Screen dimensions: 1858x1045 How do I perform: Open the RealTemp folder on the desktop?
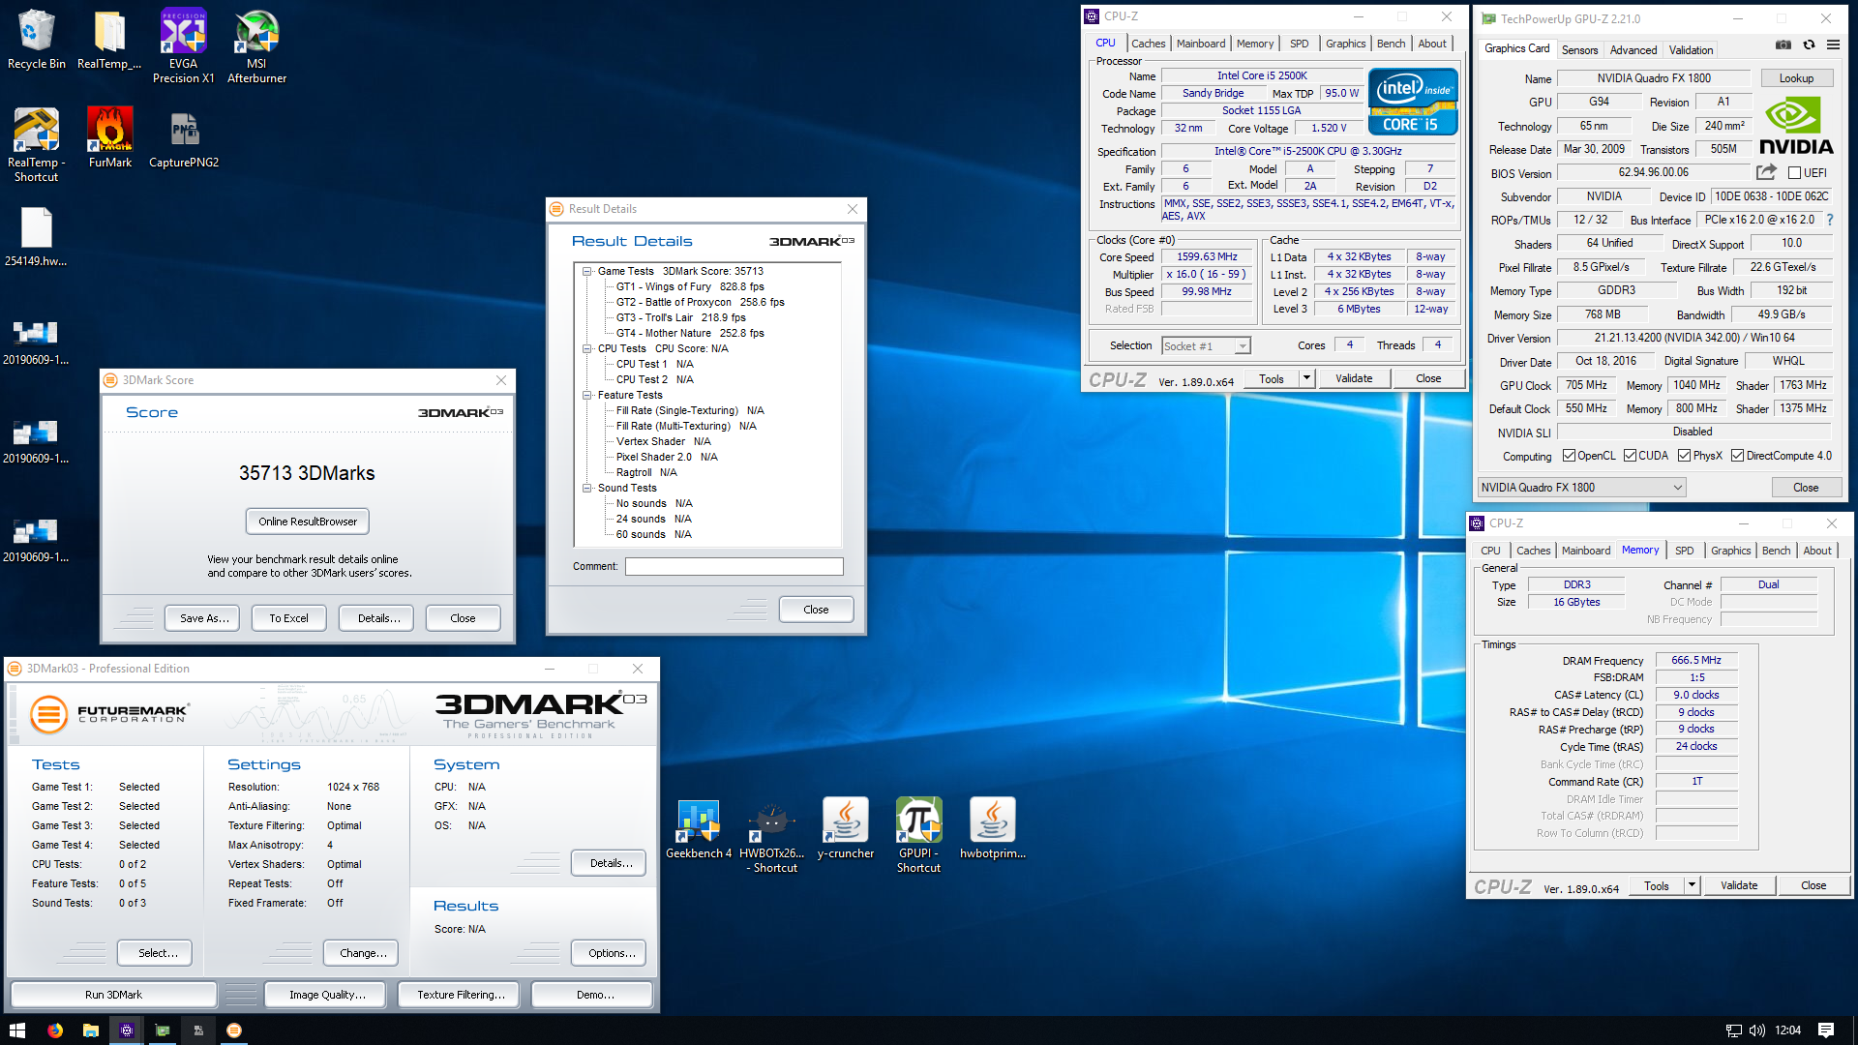pyautogui.click(x=109, y=39)
